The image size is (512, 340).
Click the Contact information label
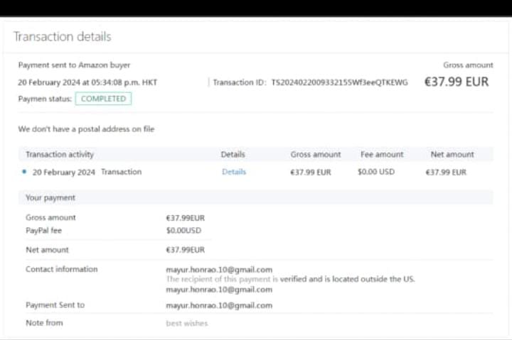tap(61, 269)
